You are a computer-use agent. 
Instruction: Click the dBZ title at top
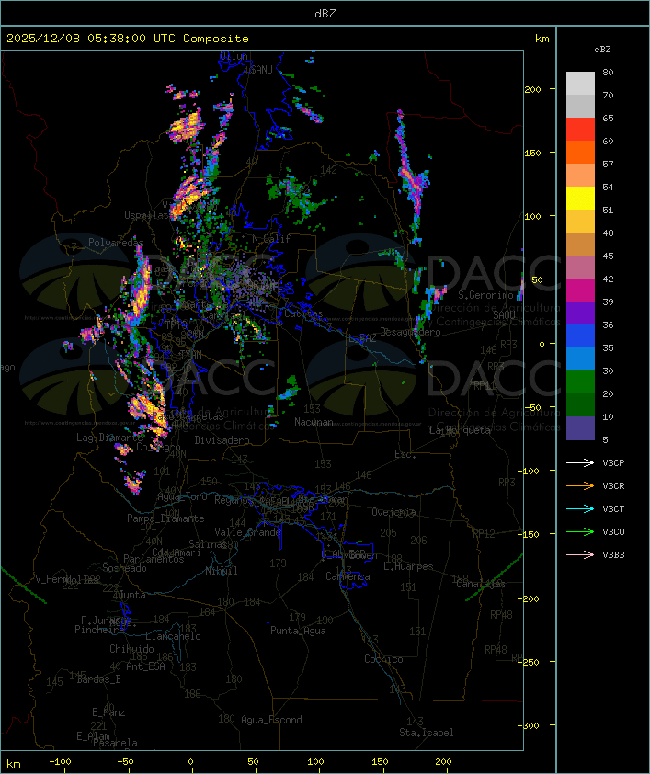coord(325,13)
